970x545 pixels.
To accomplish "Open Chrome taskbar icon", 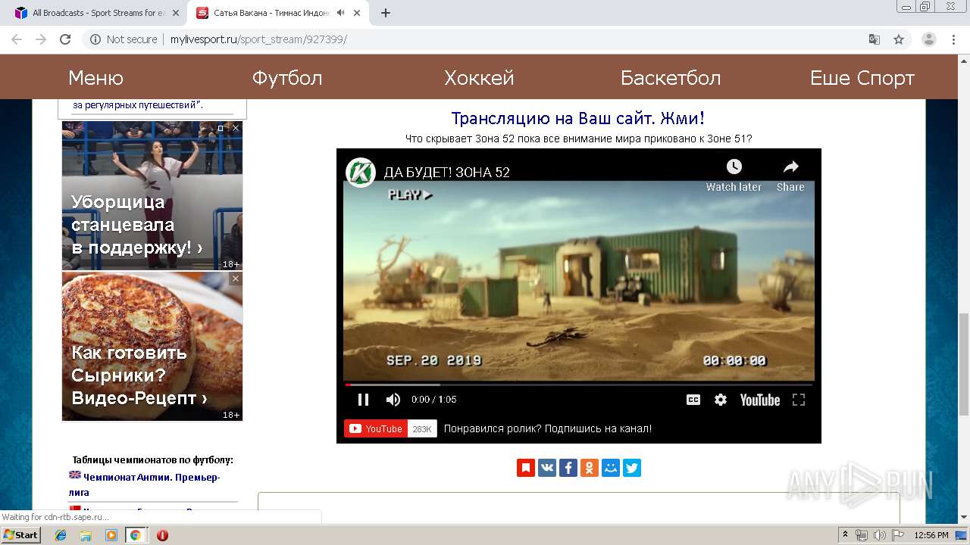I will coord(135,535).
